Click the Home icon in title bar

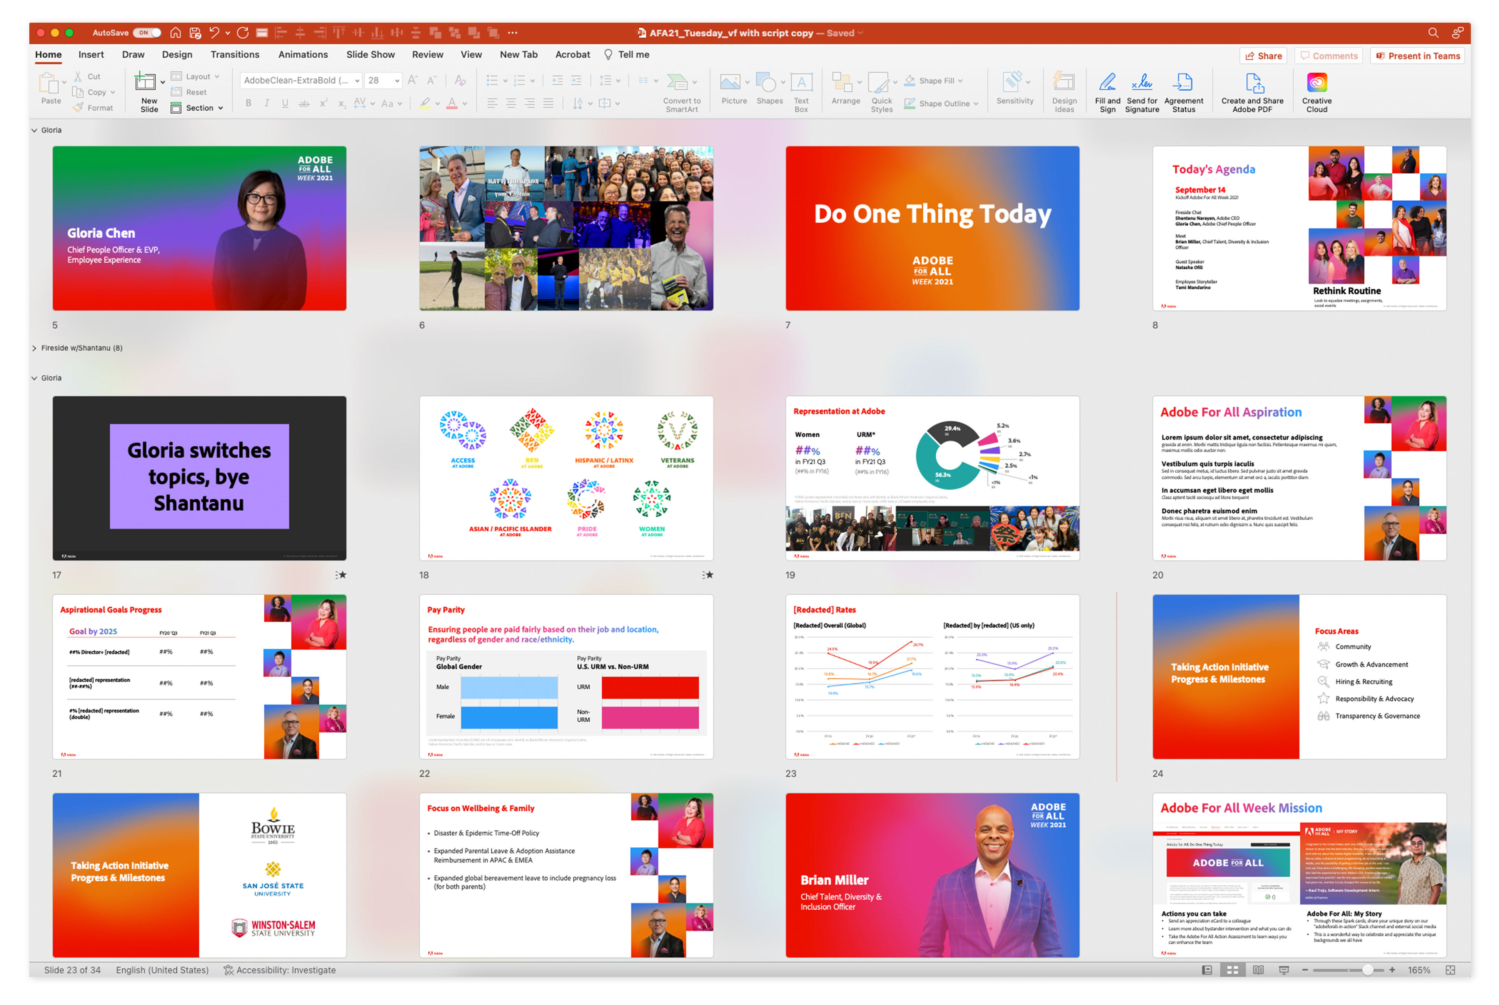(x=176, y=33)
